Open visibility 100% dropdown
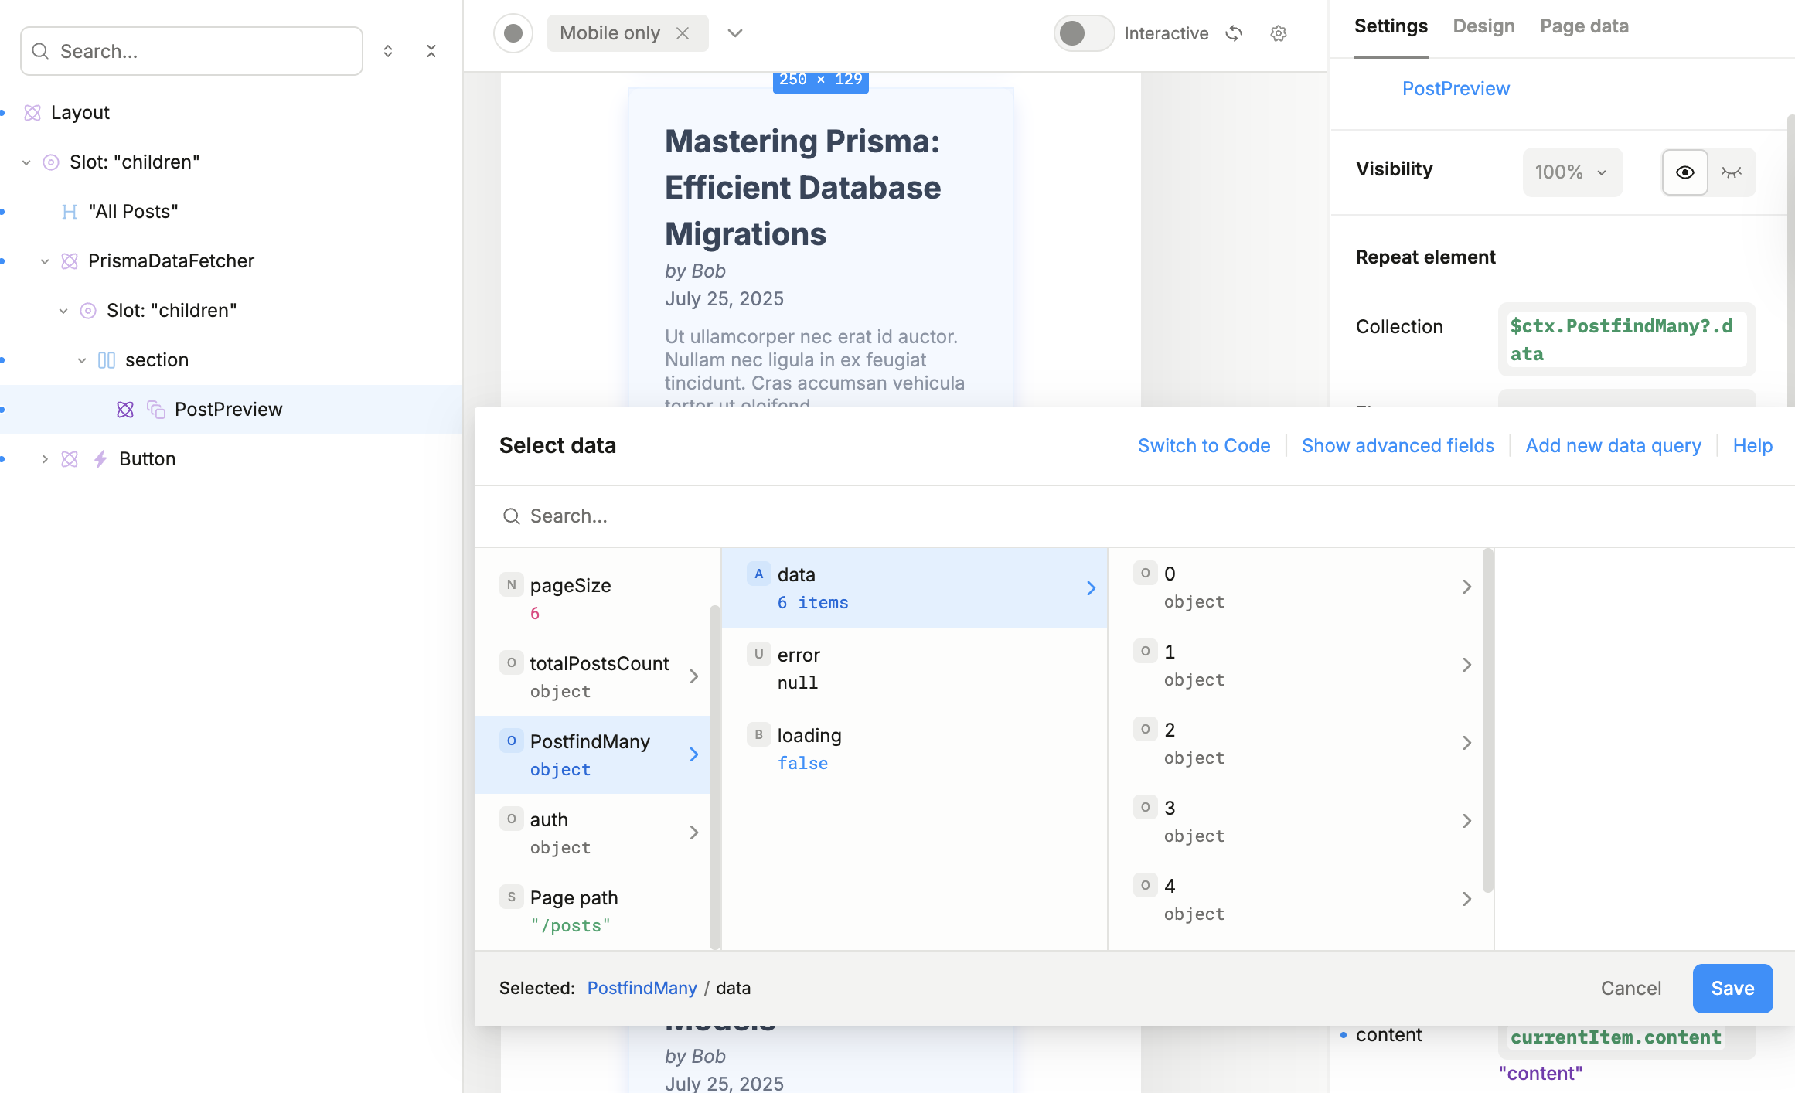The height and width of the screenshot is (1093, 1795). 1572,172
